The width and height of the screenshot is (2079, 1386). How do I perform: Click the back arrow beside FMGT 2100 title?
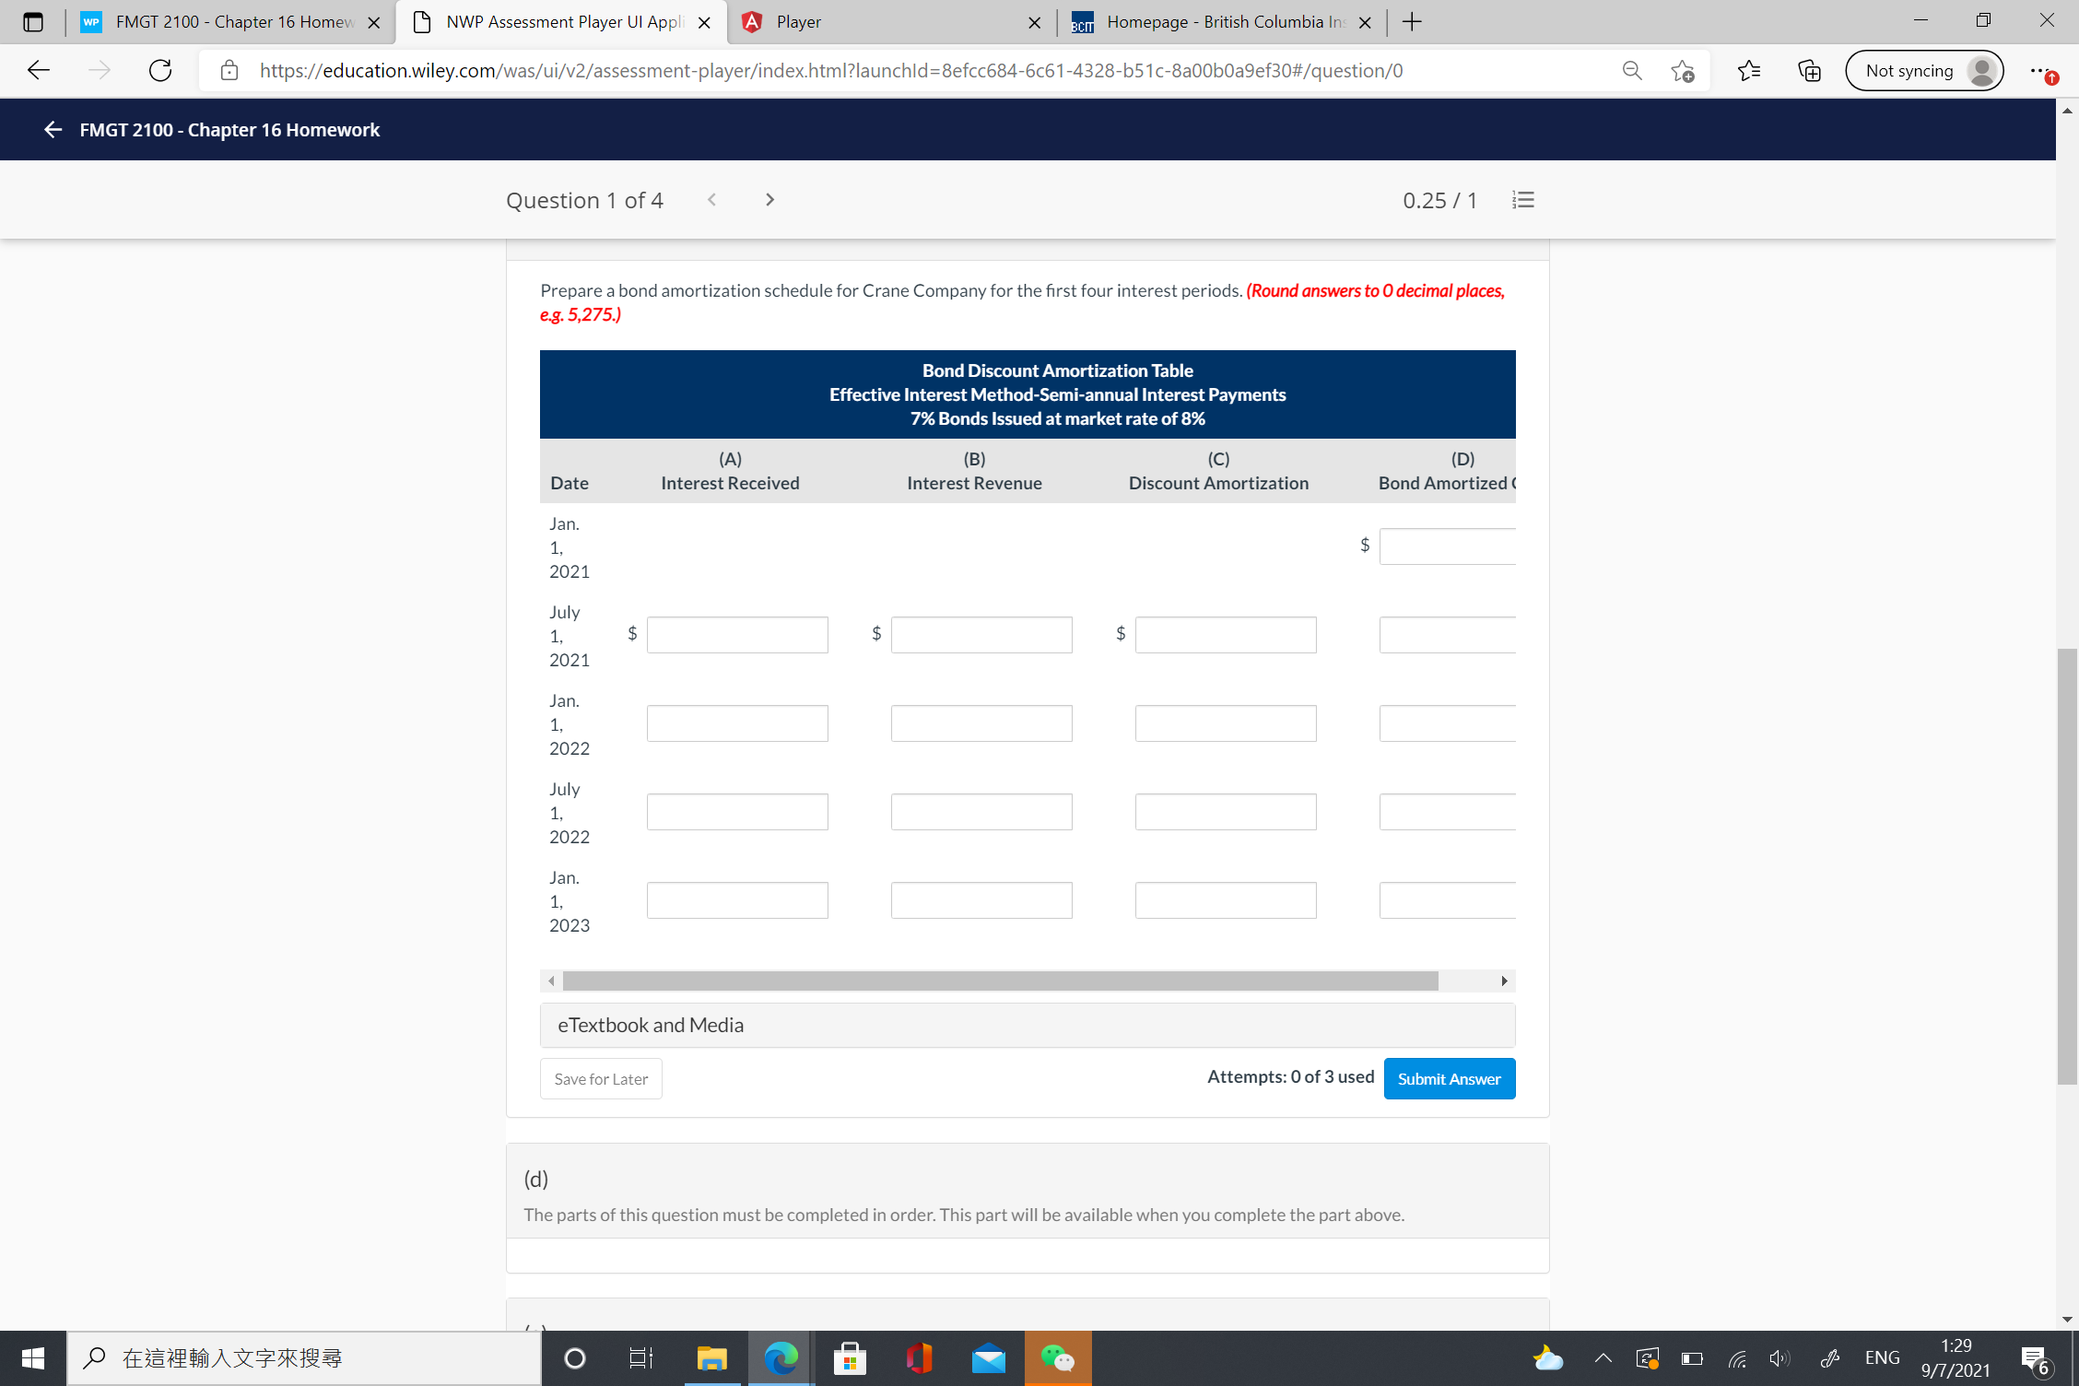53,130
